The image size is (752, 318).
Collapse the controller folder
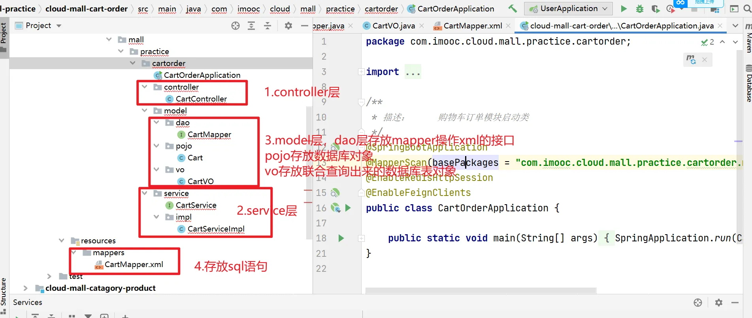[145, 87]
